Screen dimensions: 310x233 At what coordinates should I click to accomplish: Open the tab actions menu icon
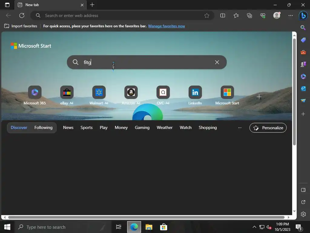click(7, 5)
